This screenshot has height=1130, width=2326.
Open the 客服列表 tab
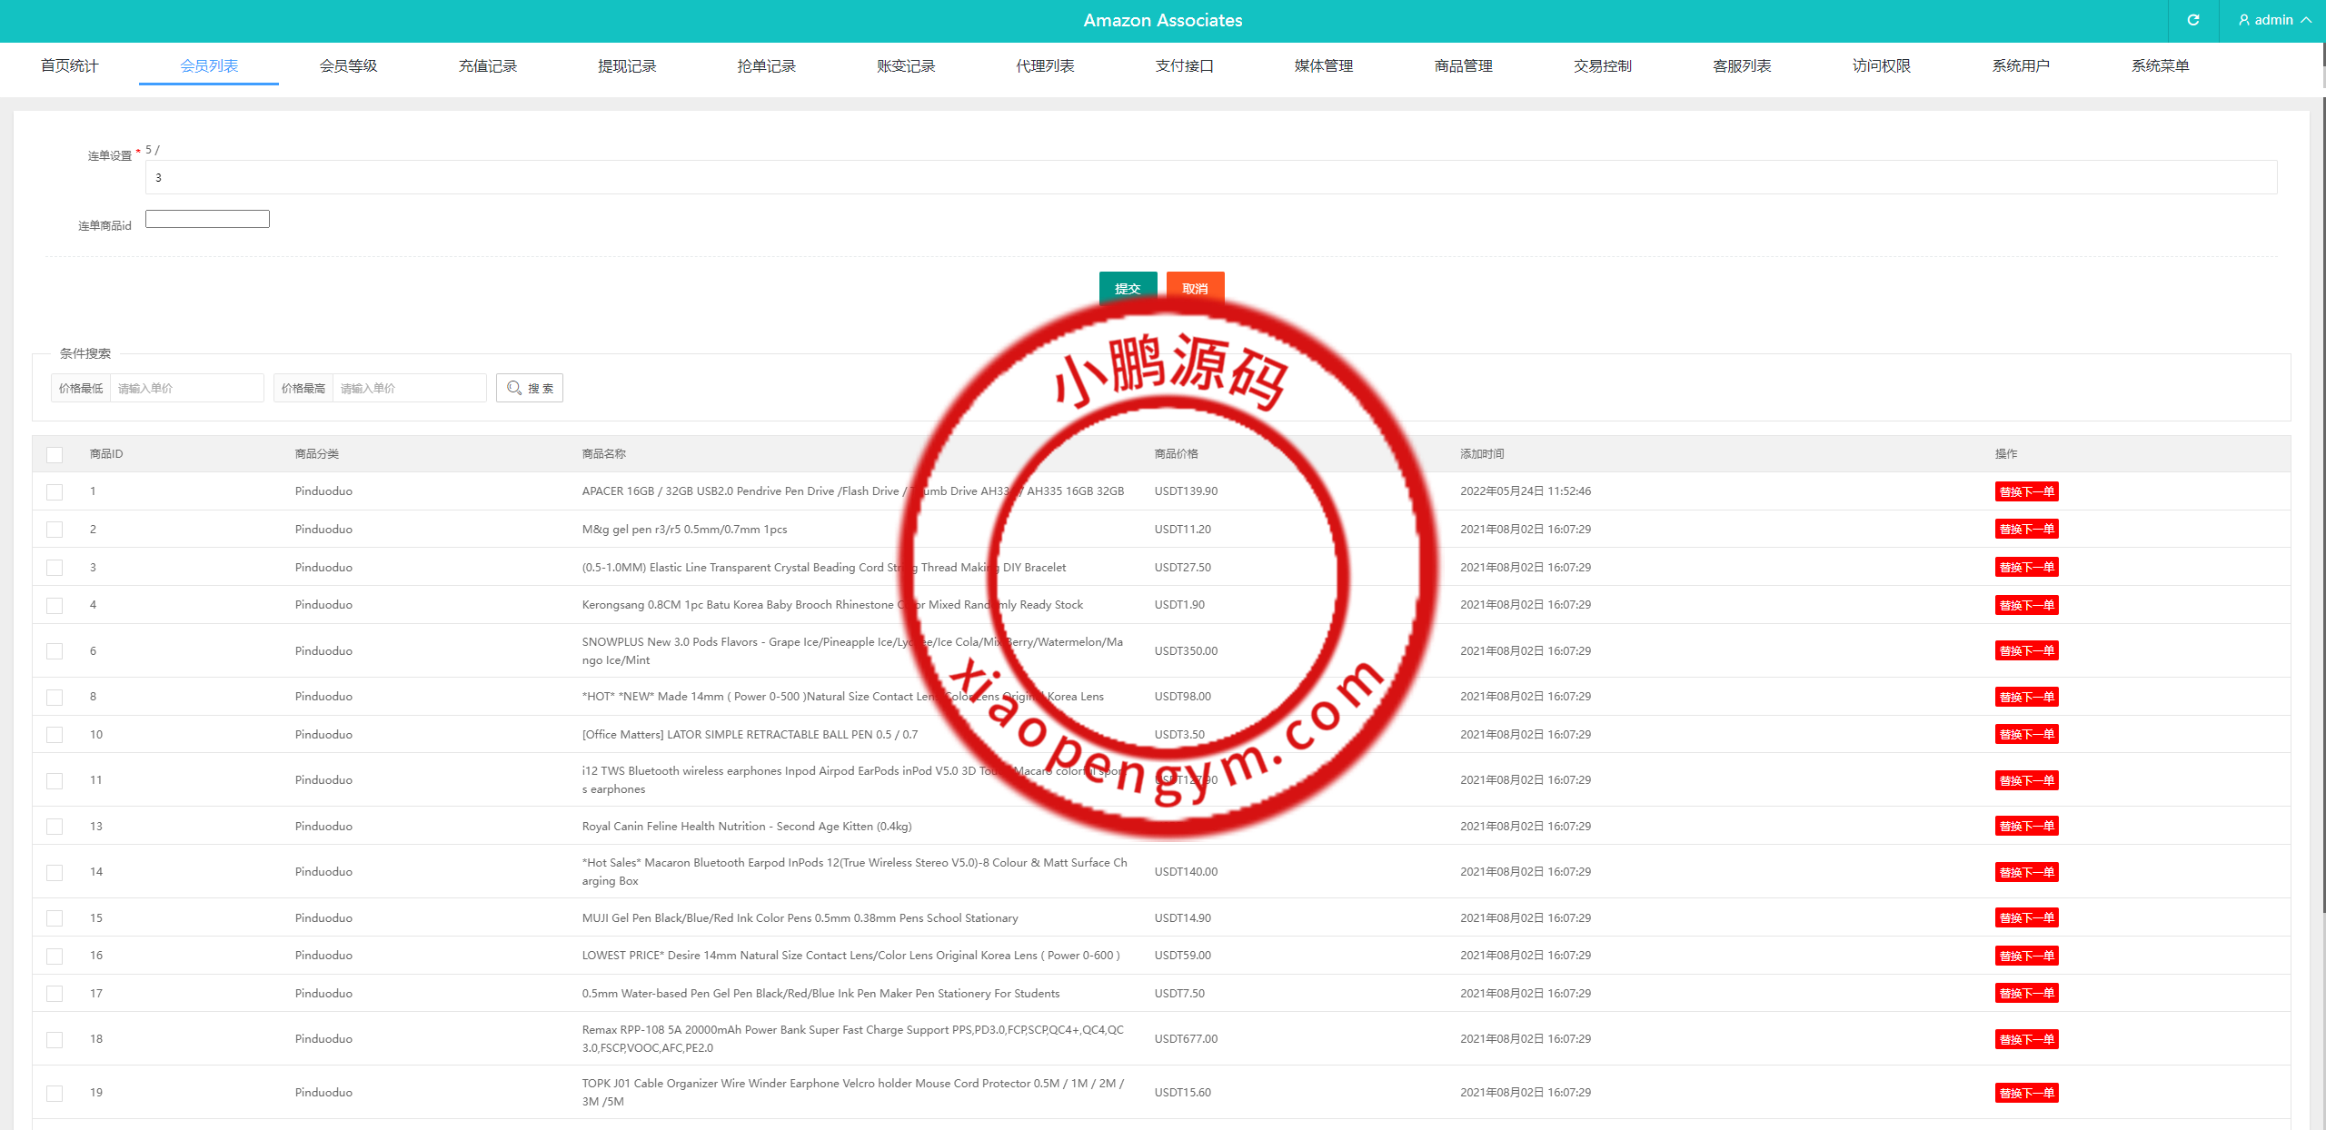1742,65
